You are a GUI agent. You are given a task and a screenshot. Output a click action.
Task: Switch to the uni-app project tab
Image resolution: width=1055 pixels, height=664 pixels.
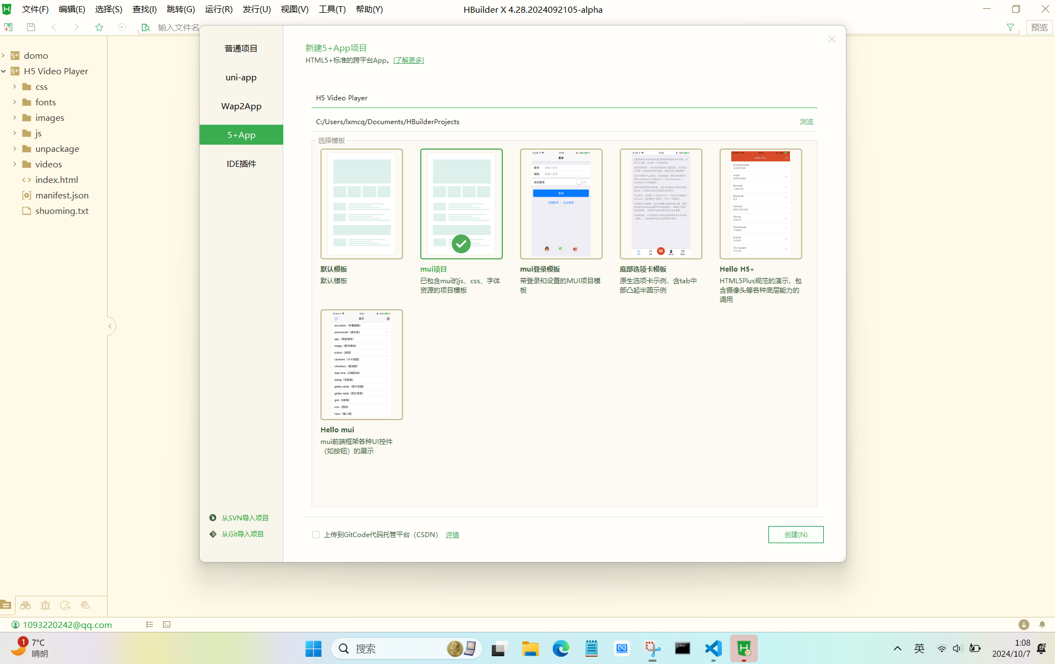tap(241, 78)
